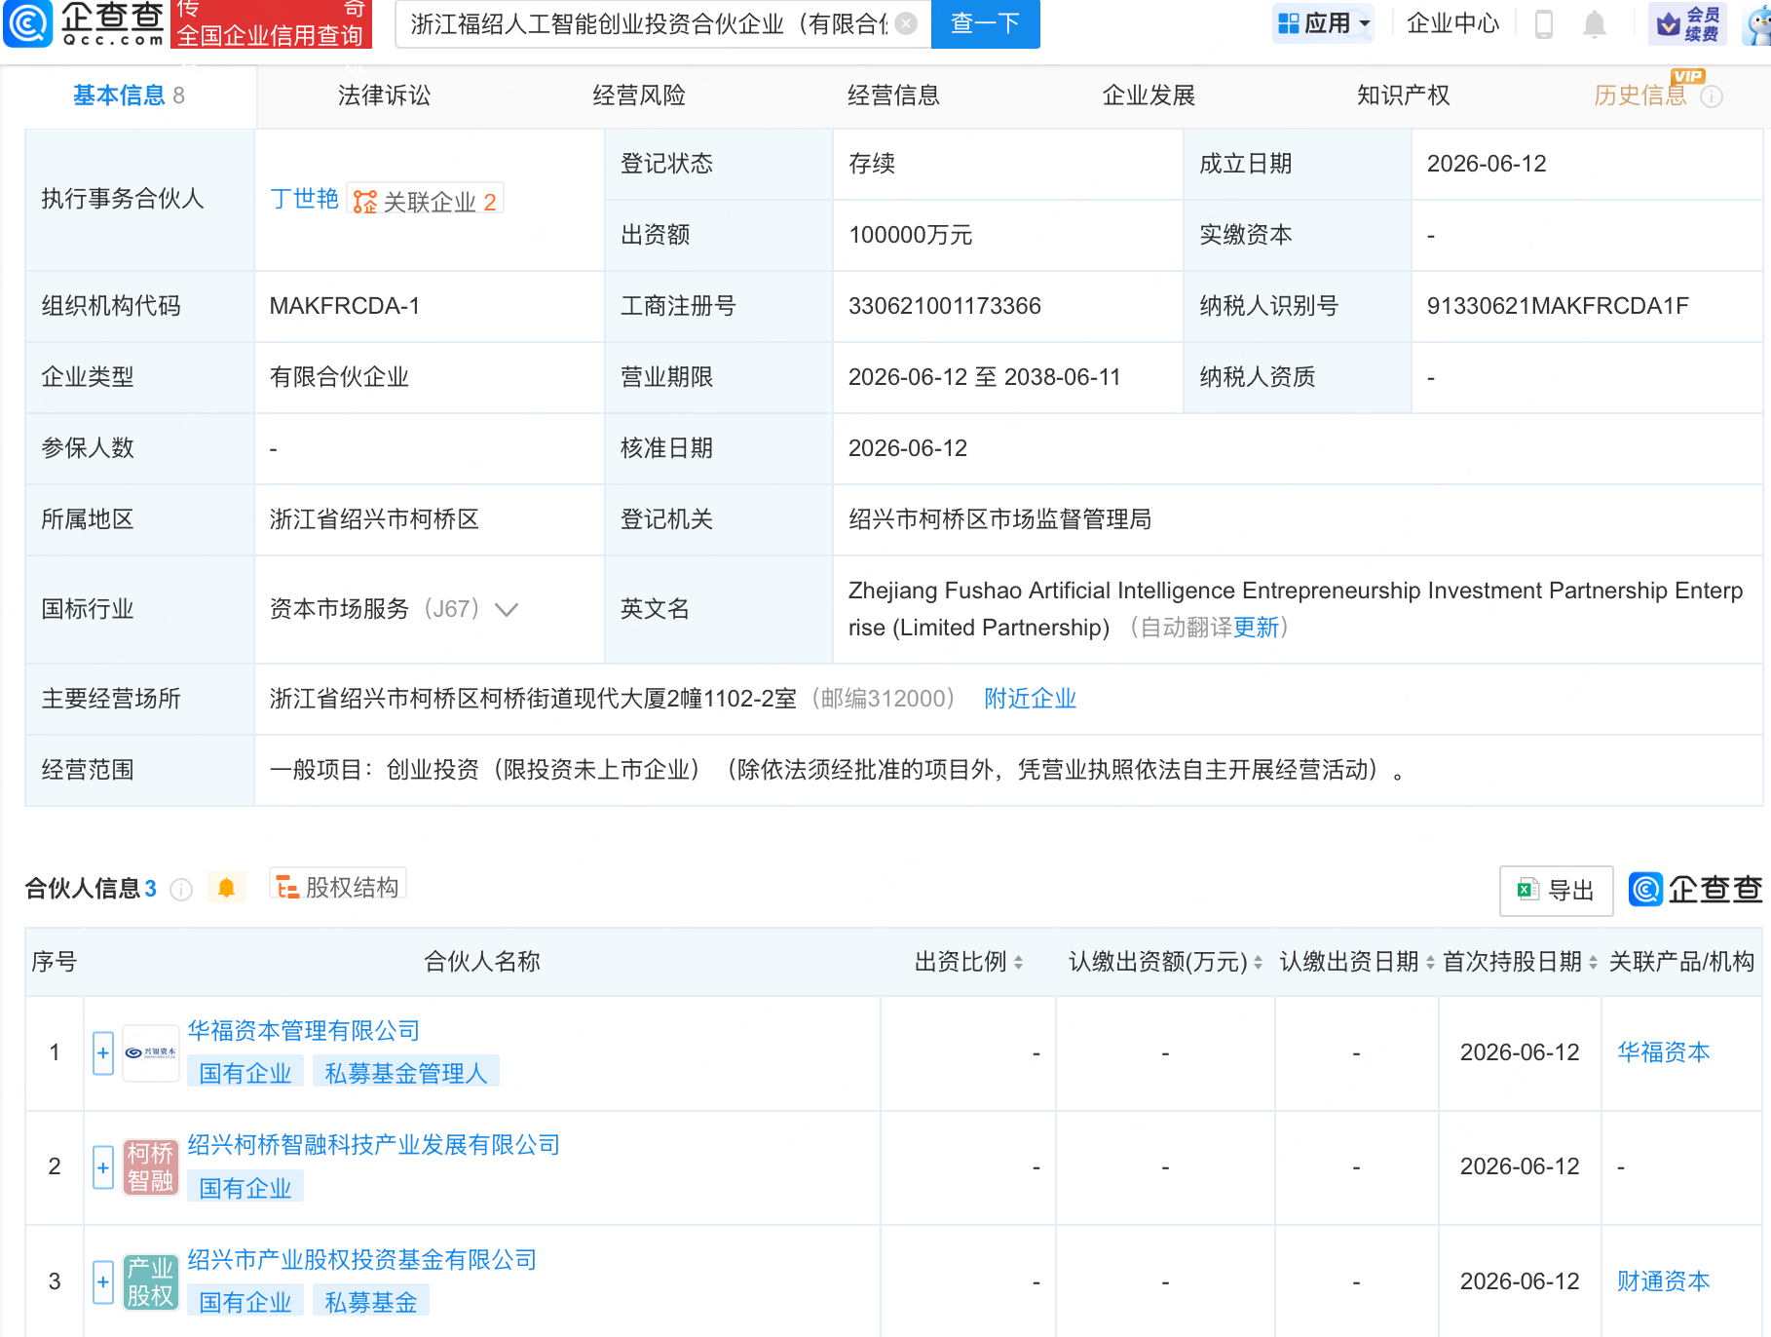
Task: Click the mobile phone icon in header
Action: [x=1544, y=23]
